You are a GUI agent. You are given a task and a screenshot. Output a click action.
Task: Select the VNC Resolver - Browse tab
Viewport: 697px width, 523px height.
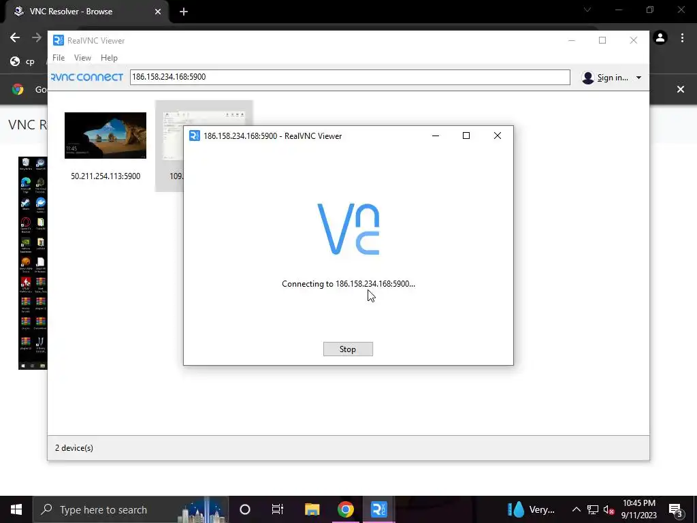[86, 12]
